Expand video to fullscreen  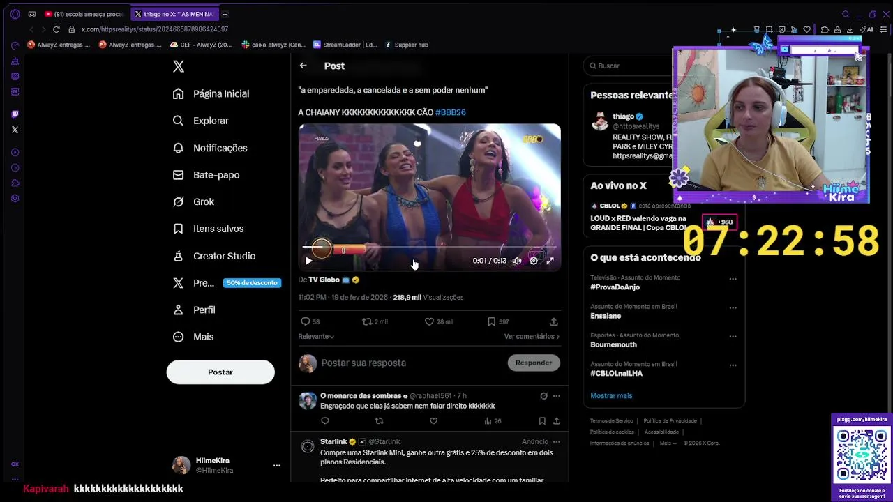point(550,261)
